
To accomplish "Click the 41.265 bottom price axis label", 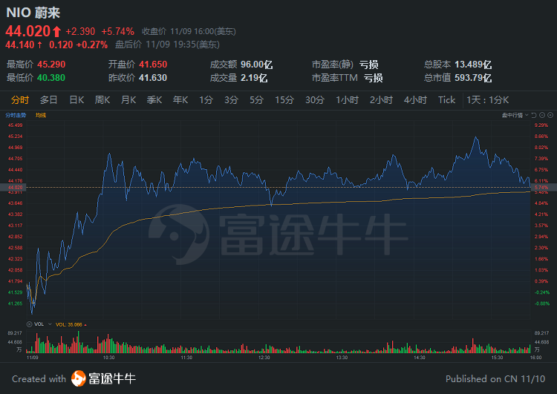I will [16, 303].
